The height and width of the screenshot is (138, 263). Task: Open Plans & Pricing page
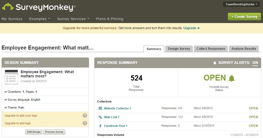[x=110, y=19]
